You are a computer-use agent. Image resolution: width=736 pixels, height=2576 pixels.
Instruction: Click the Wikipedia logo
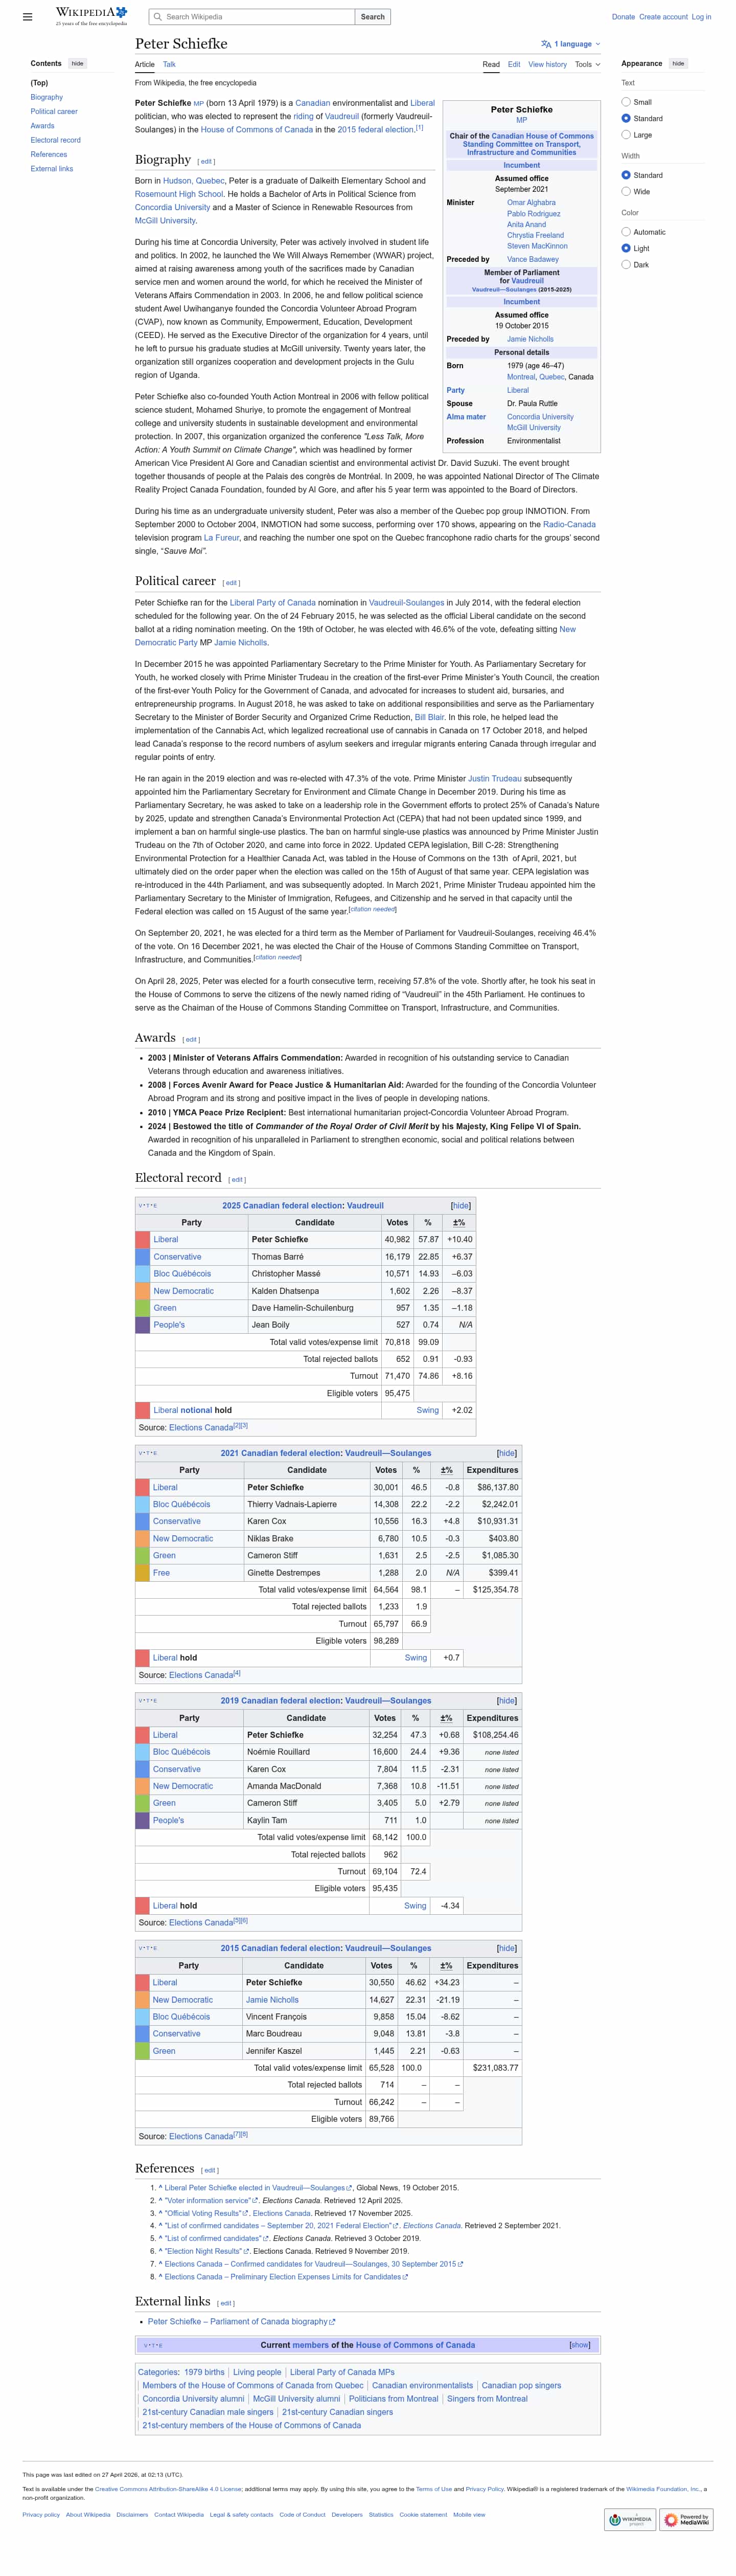91,16
